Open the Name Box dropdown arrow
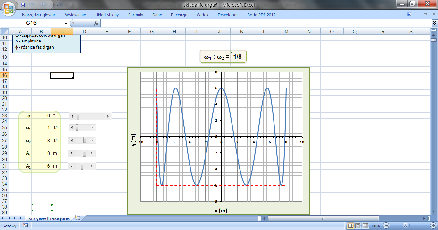This screenshot has height=230, width=438. (66, 23)
